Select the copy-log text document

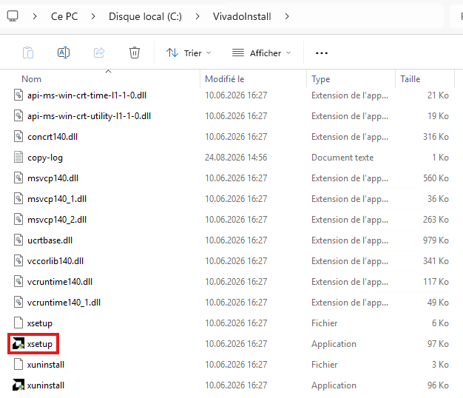(45, 158)
